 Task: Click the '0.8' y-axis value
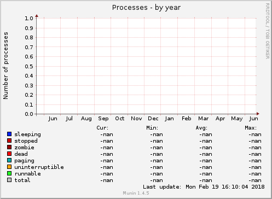coord(29,38)
